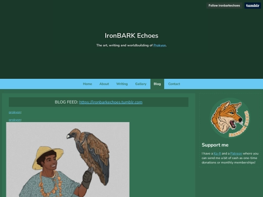Click the first prokyon author link
The height and width of the screenshot is (197, 263).
15,112
